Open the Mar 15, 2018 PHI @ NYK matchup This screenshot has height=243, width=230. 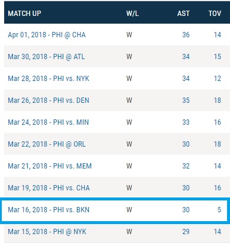(47, 232)
